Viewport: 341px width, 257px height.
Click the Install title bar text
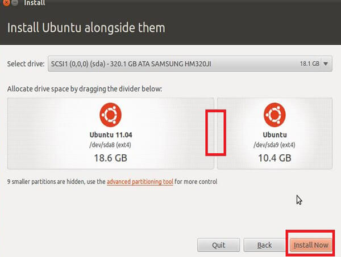[x=34, y=3]
